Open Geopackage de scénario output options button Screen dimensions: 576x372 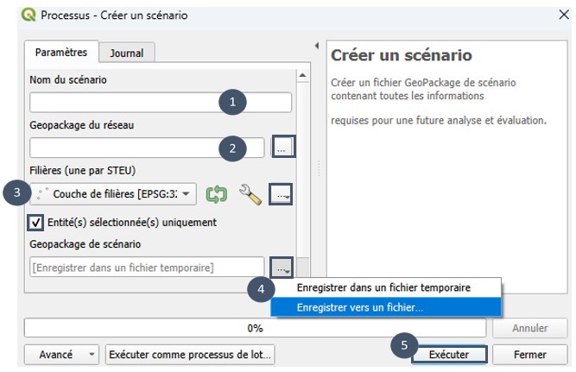coord(282,268)
